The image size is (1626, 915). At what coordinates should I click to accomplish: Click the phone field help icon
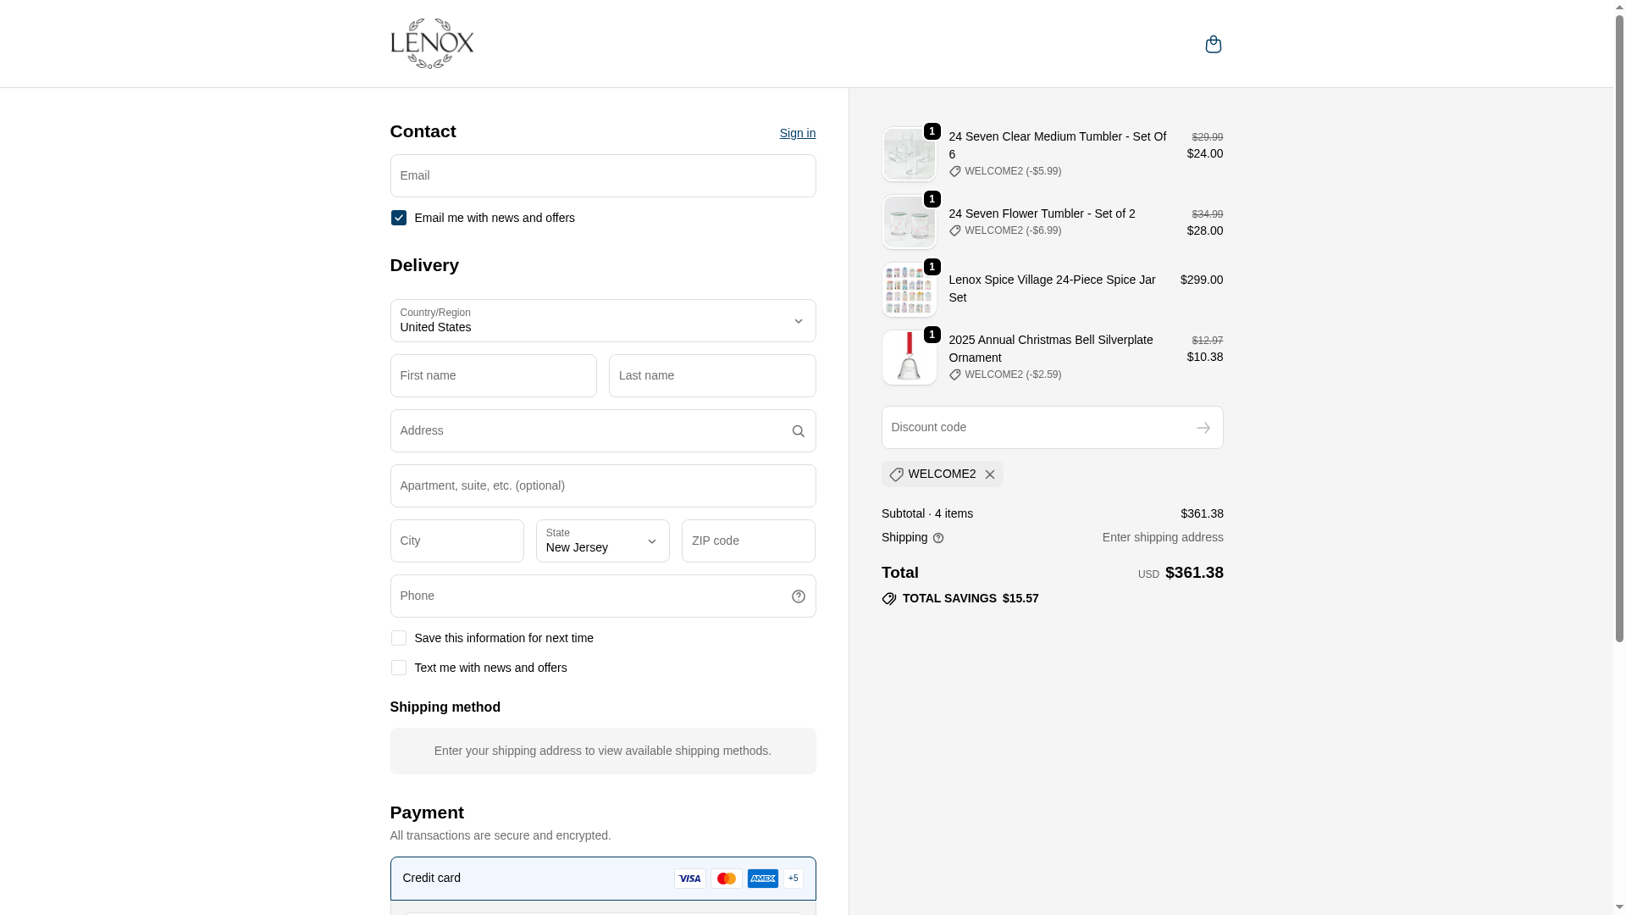coord(798,596)
